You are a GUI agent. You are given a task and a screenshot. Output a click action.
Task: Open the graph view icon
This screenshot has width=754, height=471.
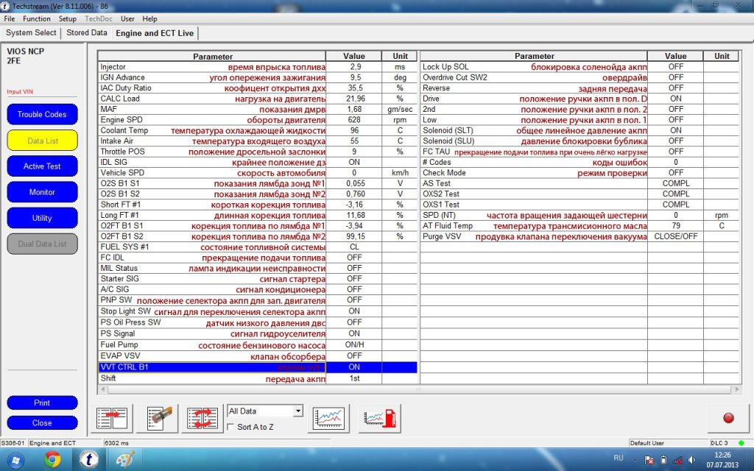[x=329, y=418]
